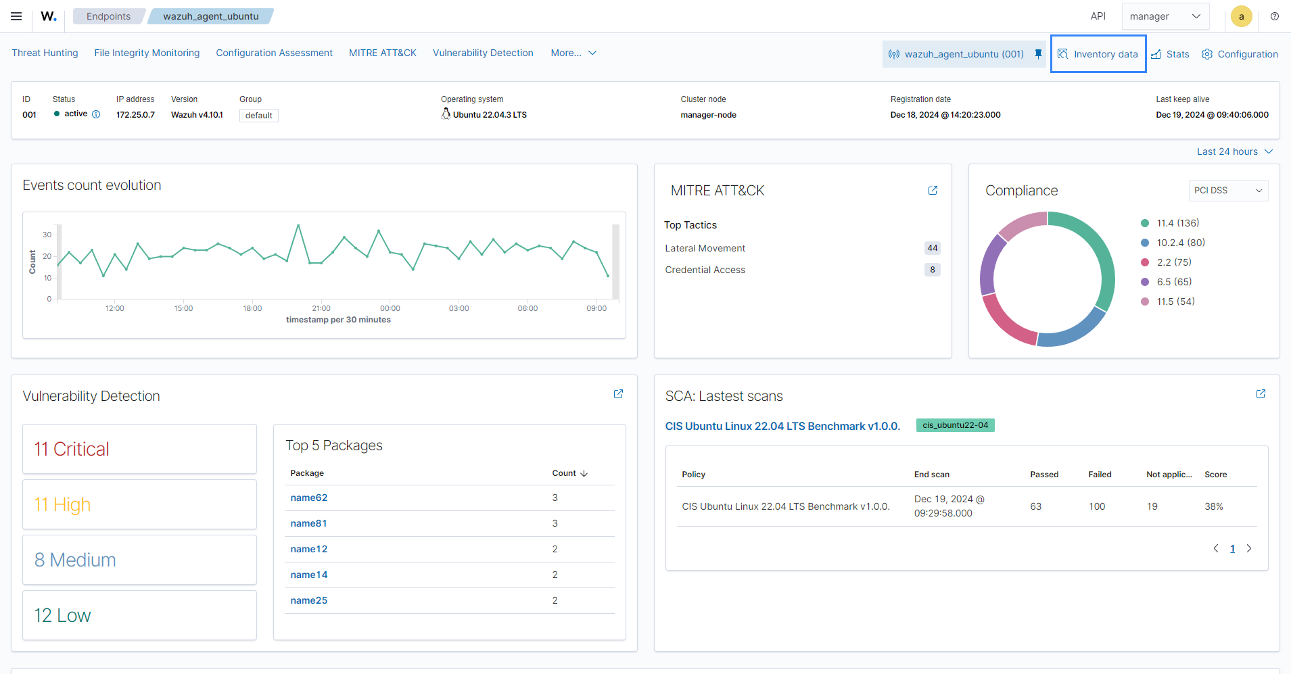Open MITRE ATT&CK tab
Image resolution: width=1291 pixels, height=674 pixels.
383,53
